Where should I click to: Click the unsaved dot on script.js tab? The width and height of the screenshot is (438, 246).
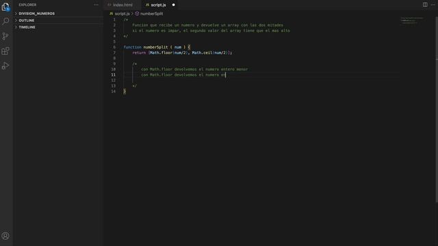[173, 5]
